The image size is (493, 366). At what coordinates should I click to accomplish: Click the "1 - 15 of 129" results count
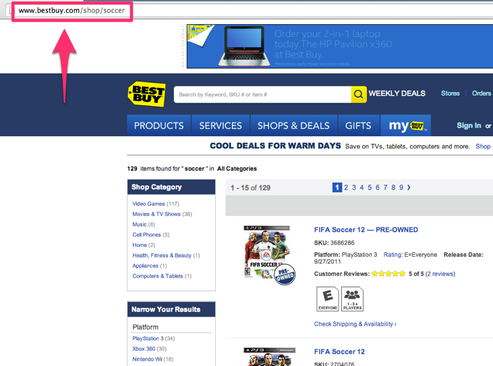[x=250, y=188]
